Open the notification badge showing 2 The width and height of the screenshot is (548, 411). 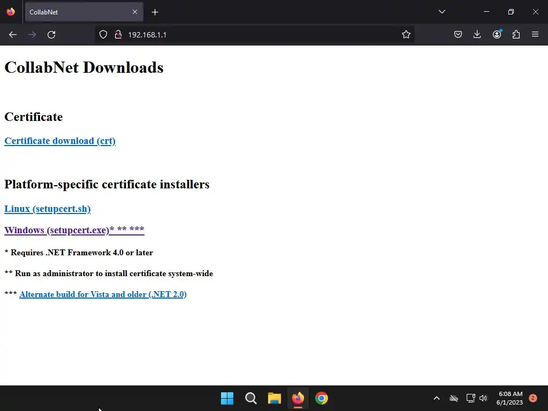[x=533, y=398]
